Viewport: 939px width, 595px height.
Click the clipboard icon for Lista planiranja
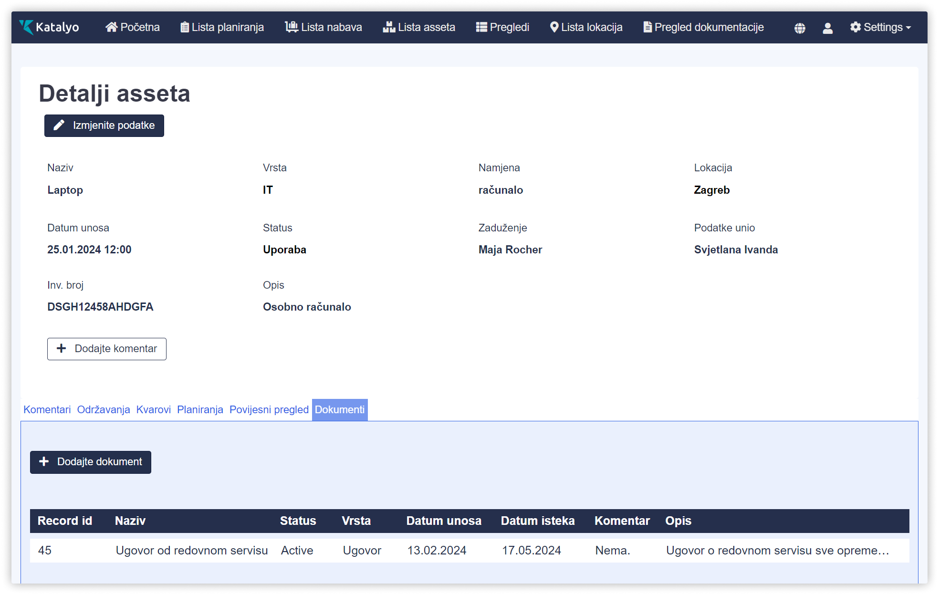pyautogui.click(x=185, y=27)
